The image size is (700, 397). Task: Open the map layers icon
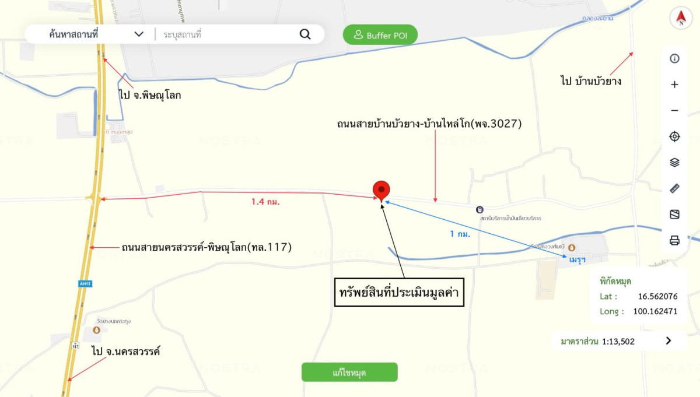click(675, 163)
